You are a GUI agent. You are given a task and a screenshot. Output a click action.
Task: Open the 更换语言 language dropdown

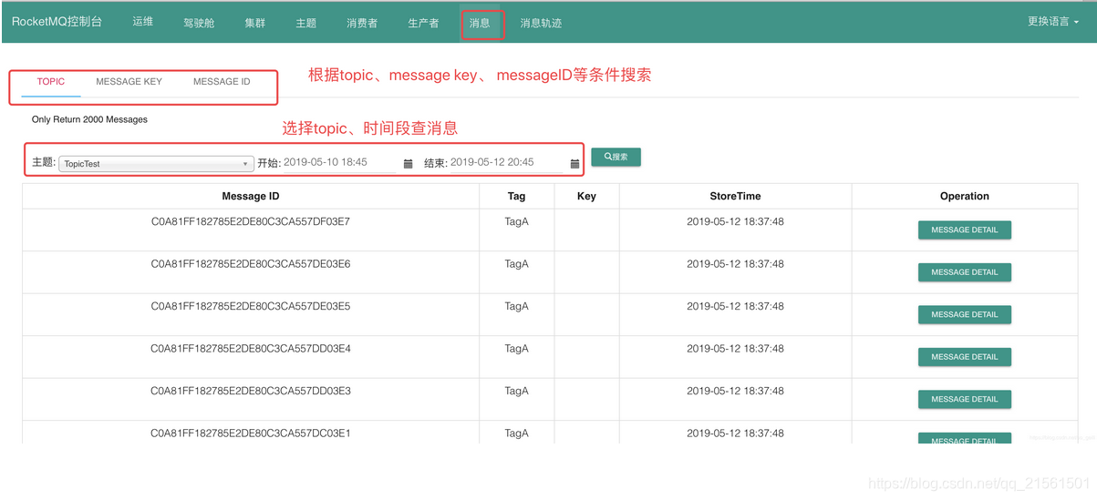(1053, 22)
